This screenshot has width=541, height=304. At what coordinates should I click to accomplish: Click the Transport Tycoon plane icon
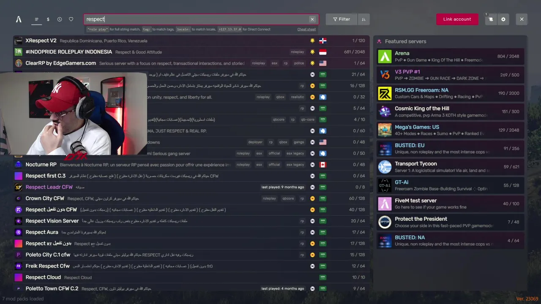(x=385, y=167)
